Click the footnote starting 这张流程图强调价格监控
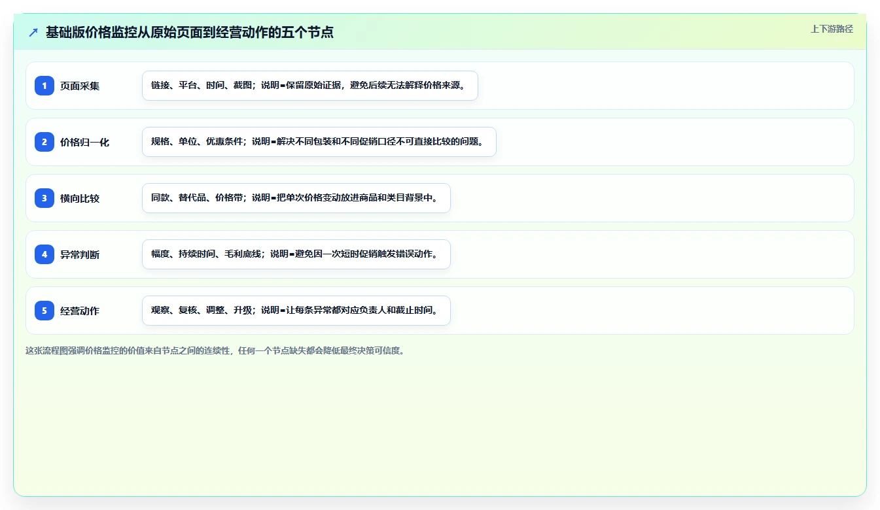 (x=215, y=350)
